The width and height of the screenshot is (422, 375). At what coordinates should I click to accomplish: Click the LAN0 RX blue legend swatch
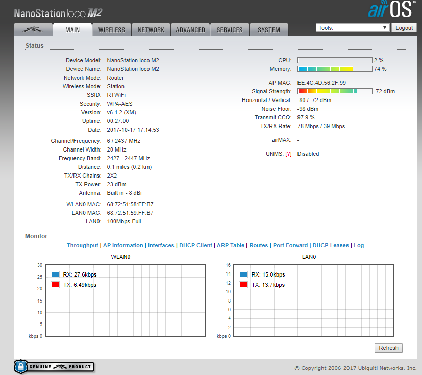pyautogui.click(x=243, y=274)
